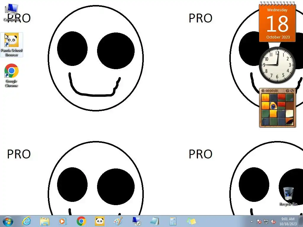Click the puzzle timer reading 00:00:00

click(x=272, y=91)
